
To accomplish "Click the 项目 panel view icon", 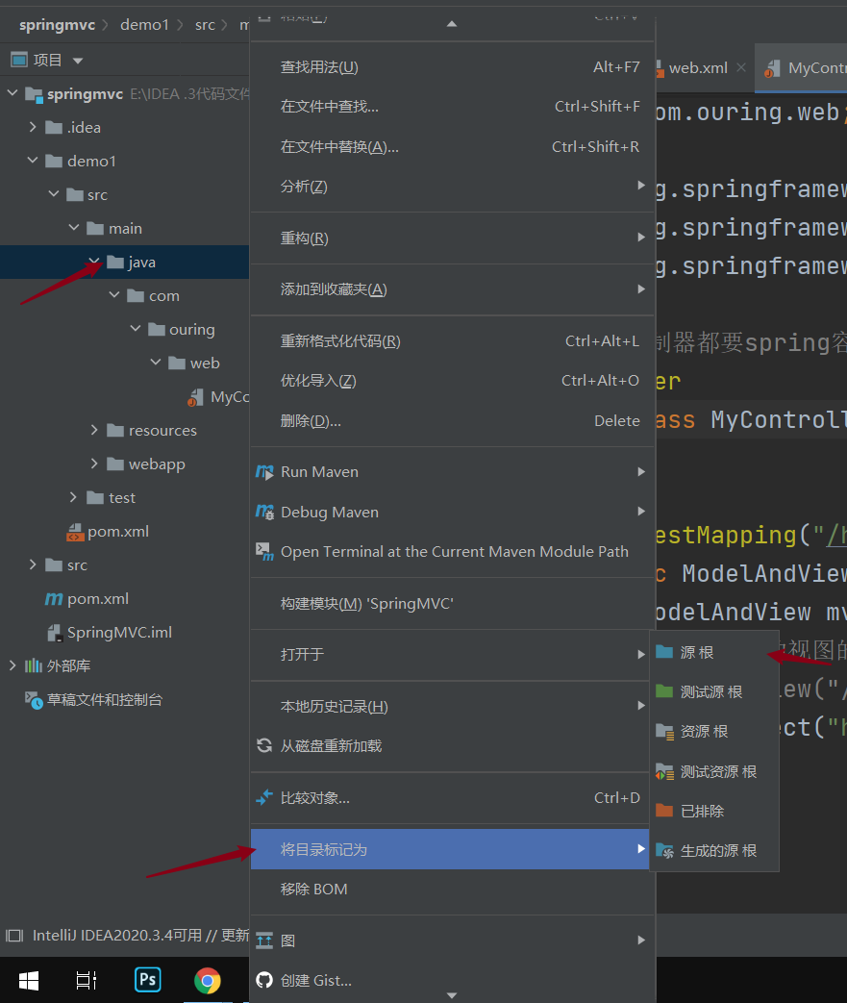I will (19, 61).
